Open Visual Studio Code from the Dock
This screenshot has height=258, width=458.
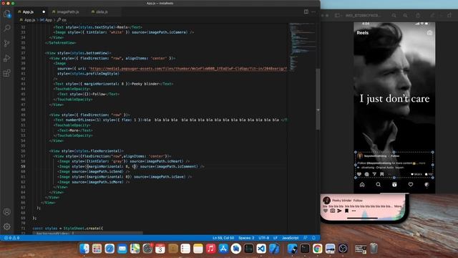(x=261, y=249)
